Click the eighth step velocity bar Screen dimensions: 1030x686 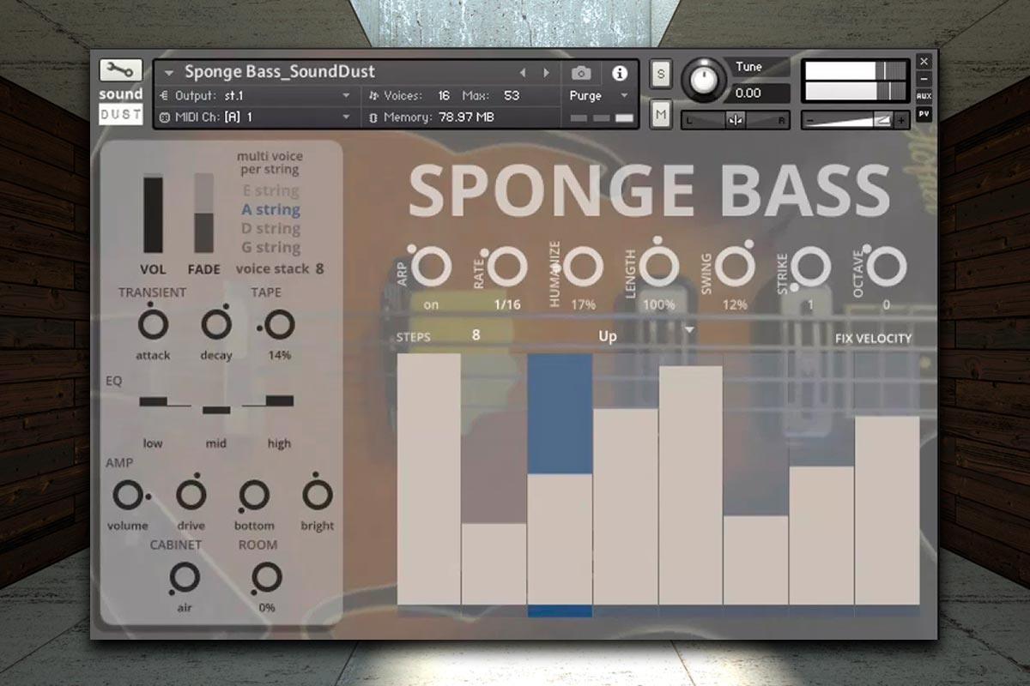(x=888, y=510)
